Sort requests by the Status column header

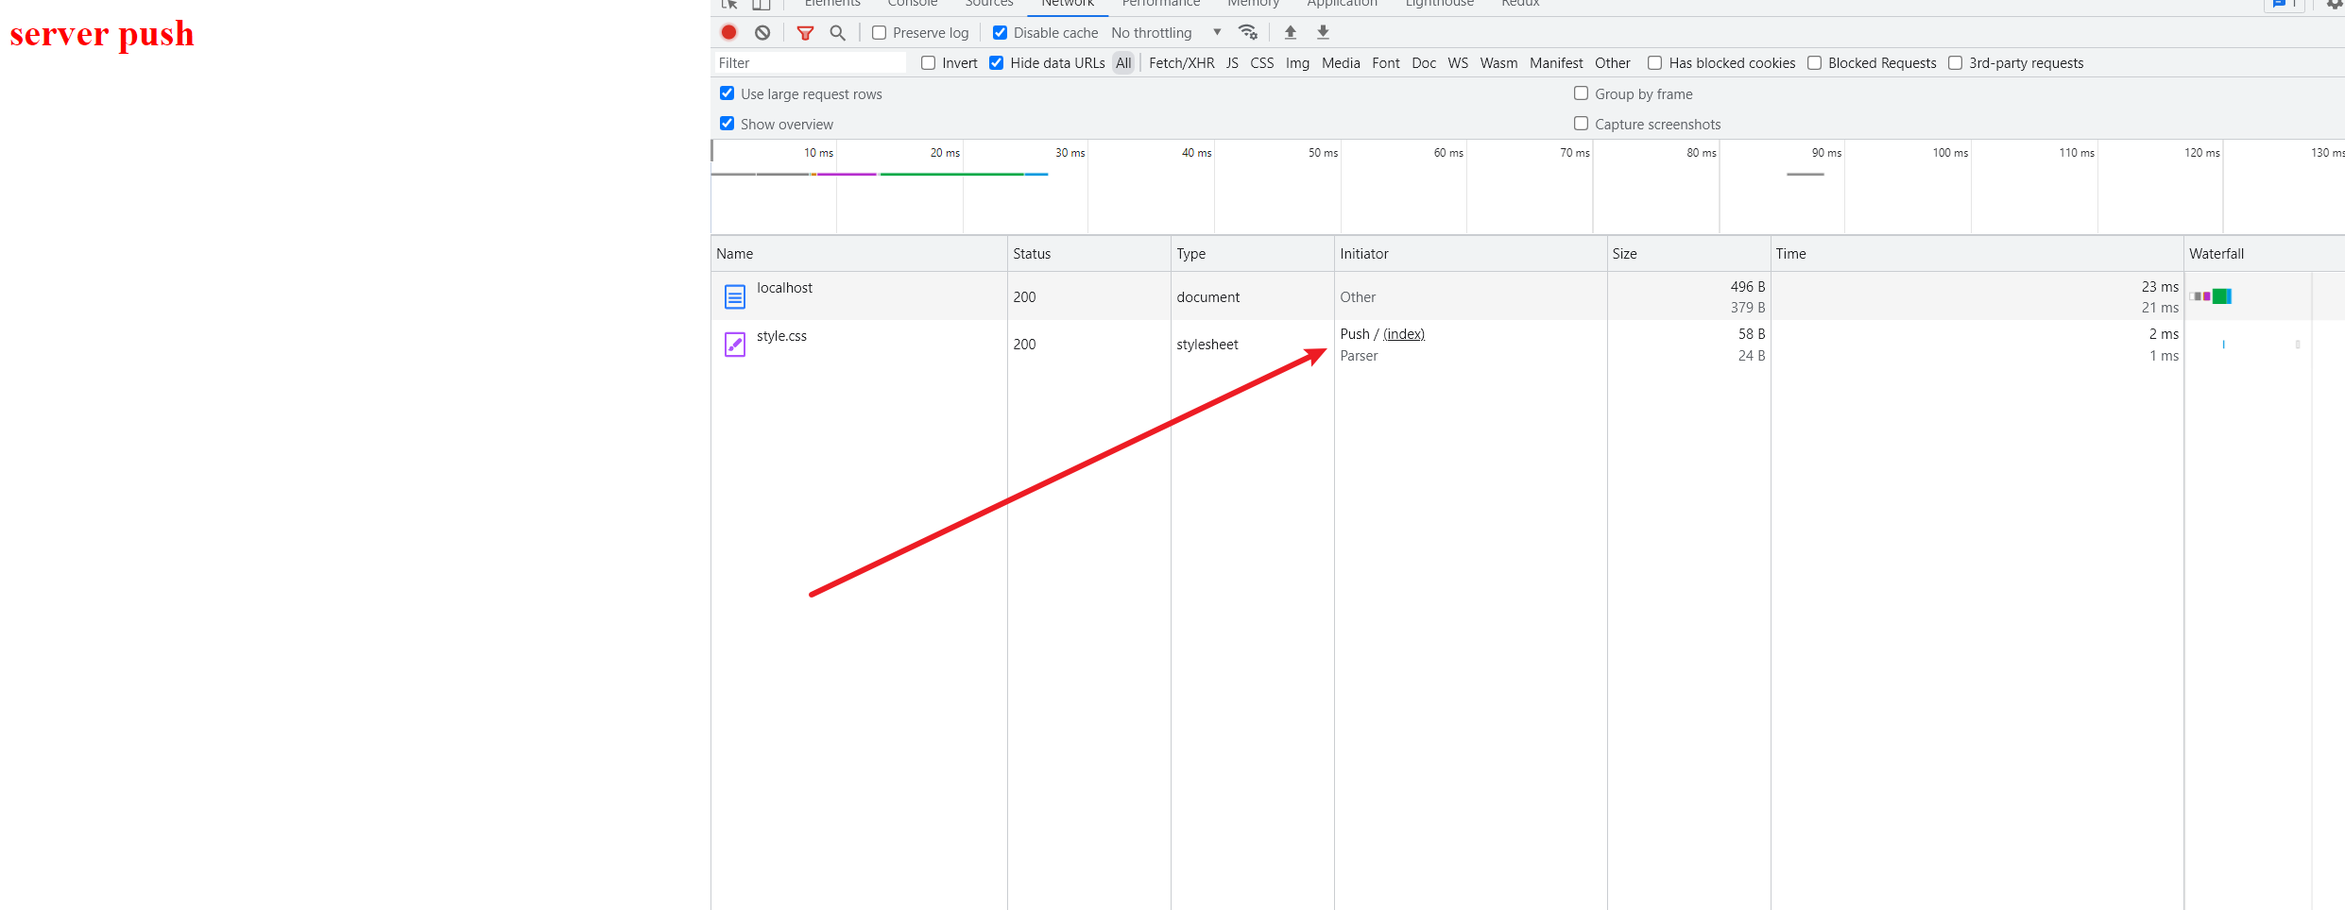(1032, 254)
